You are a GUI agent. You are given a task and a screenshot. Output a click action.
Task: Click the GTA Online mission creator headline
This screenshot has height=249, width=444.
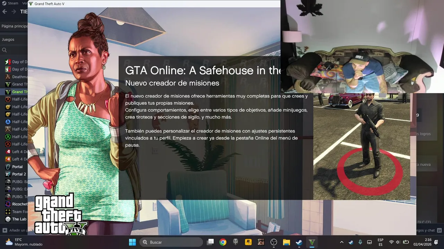tap(203, 70)
